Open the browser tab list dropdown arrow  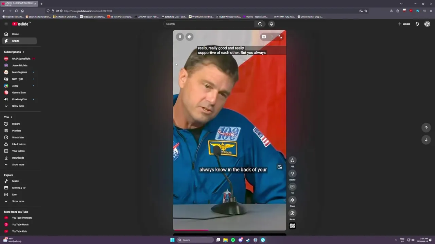pyautogui.click(x=401, y=4)
